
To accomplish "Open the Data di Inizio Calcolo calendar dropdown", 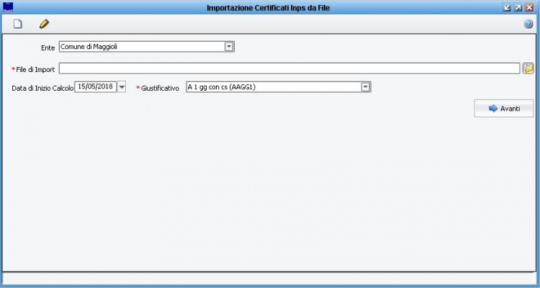I will tap(122, 87).
